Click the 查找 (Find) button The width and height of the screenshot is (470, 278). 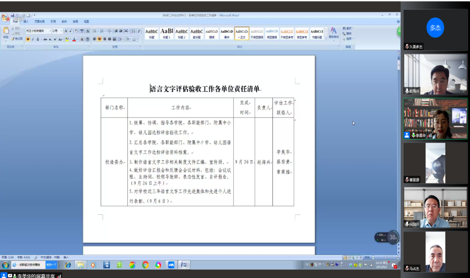[348, 28]
